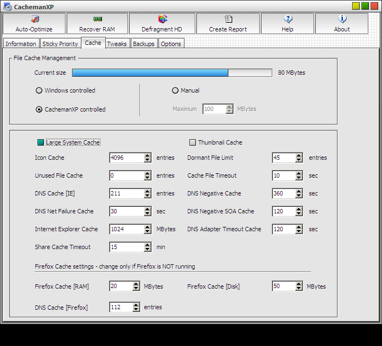Switch to the Tweaks tab
The height and width of the screenshot is (346, 382).
(117, 44)
